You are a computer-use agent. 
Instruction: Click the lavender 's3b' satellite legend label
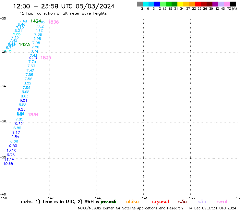pyautogui.click(x=202, y=202)
